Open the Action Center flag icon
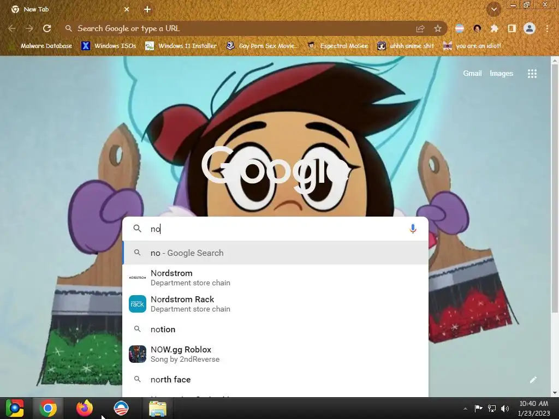Viewport: 559px width, 419px height. click(x=478, y=408)
